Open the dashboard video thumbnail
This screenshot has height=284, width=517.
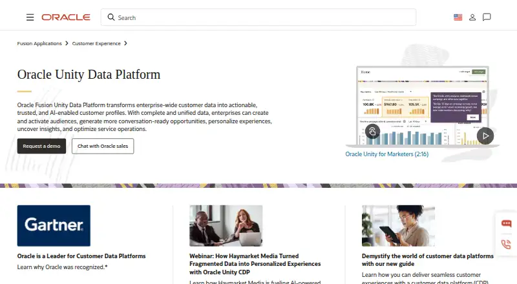[x=423, y=106]
